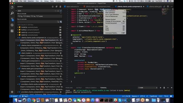
Task: Open errors and warnings count in status bar
Action: click(25, 96)
